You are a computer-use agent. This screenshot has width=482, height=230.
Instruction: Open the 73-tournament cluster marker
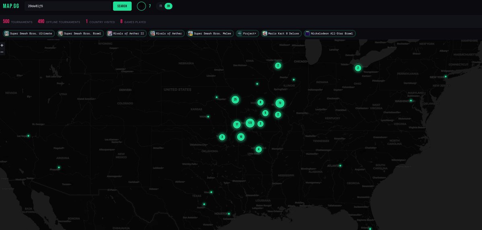tap(279, 103)
